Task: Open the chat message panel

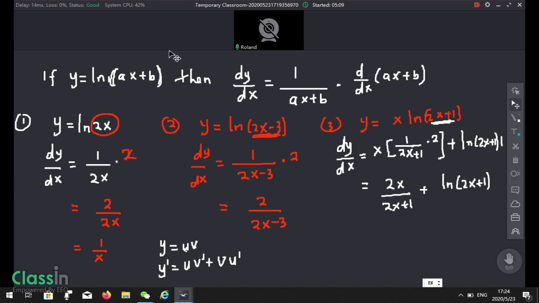Action: pos(515,190)
